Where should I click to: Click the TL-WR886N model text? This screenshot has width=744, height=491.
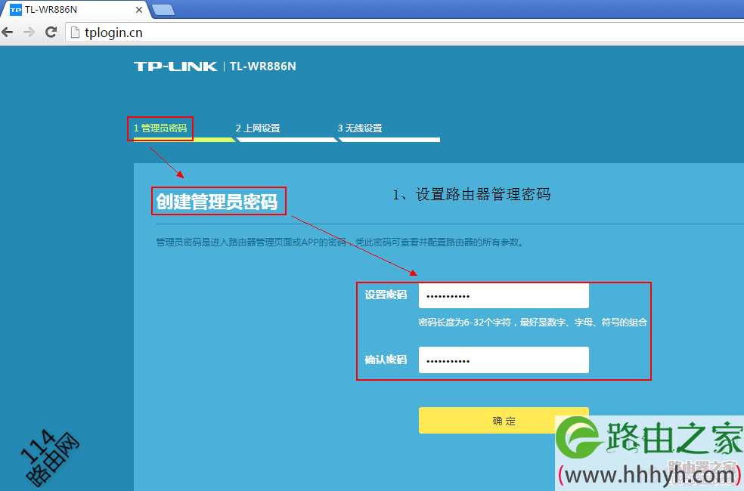(263, 66)
